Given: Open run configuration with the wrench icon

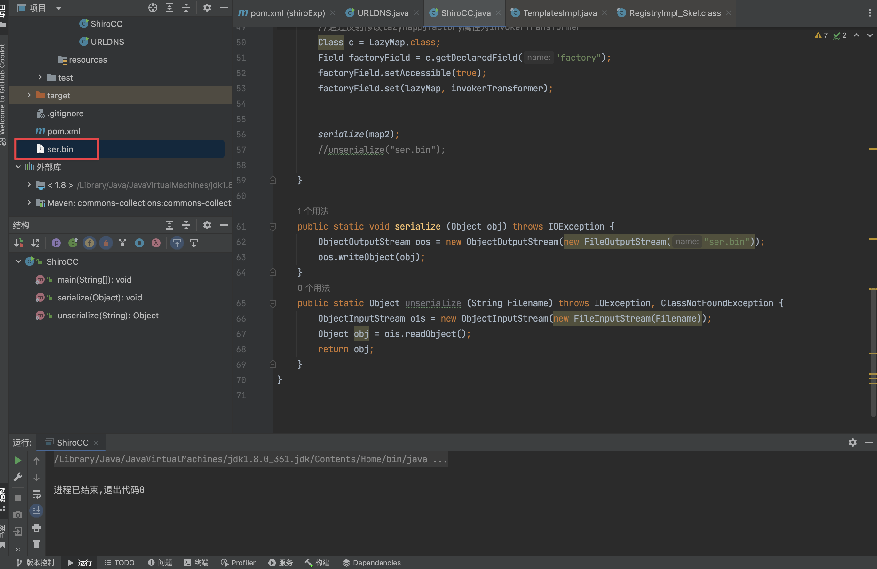Looking at the screenshot, I should click(18, 477).
